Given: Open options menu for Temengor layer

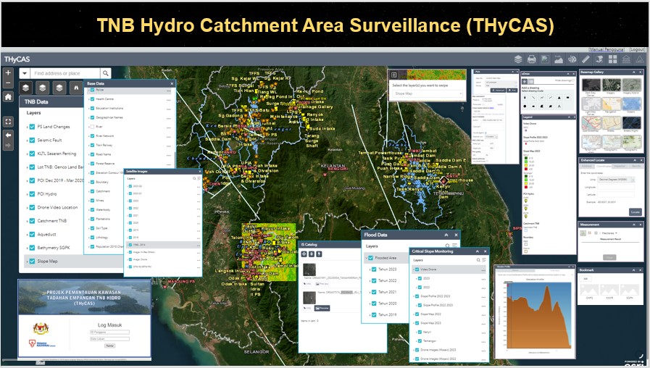Looking at the screenshot, I should tap(483, 341).
